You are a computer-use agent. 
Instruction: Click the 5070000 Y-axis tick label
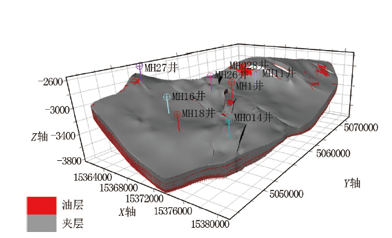click(x=361, y=128)
